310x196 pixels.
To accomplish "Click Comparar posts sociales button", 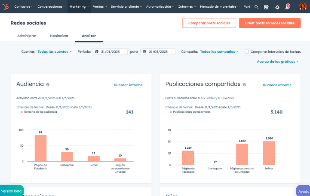I will [x=209, y=23].
